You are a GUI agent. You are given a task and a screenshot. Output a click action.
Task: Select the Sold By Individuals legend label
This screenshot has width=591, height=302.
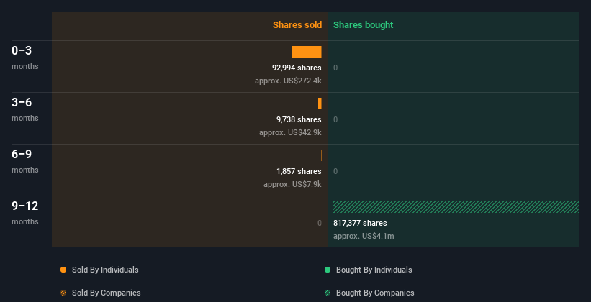(105, 270)
